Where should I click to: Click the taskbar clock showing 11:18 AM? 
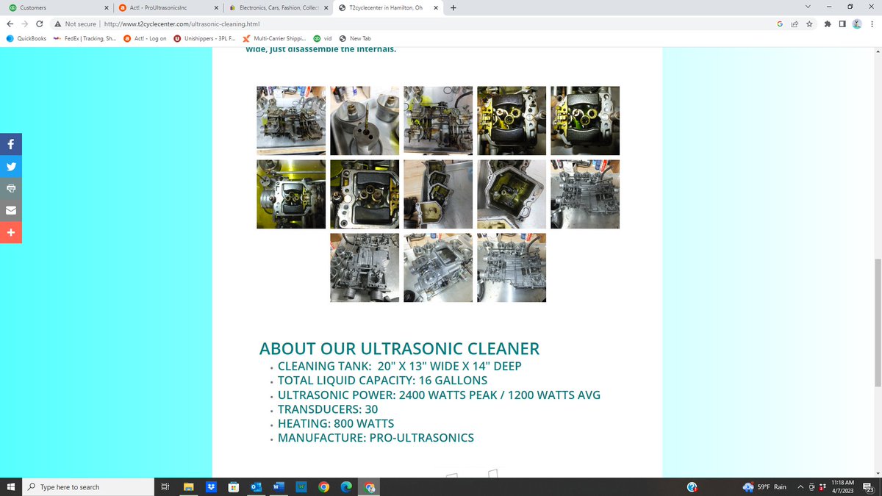(x=842, y=486)
